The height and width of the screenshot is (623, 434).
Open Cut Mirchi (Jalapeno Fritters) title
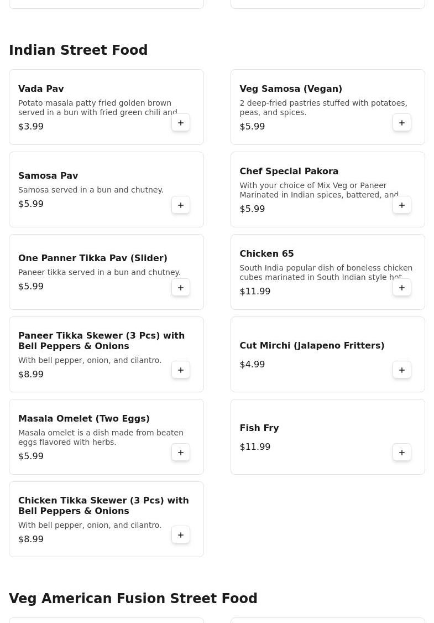pos(312,346)
